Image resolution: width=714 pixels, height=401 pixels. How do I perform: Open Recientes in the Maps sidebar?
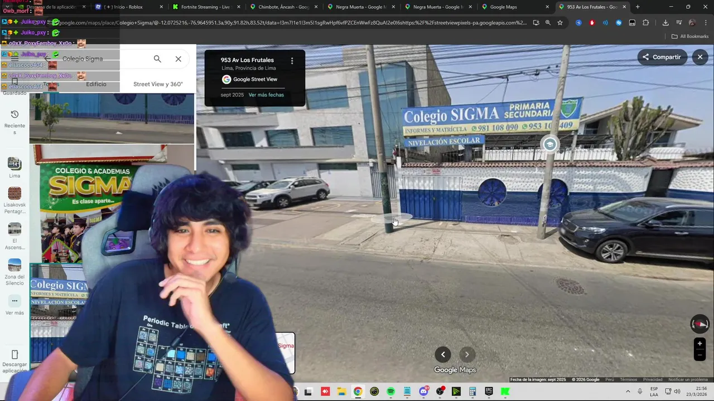pyautogui.click(x=15, y=121)
